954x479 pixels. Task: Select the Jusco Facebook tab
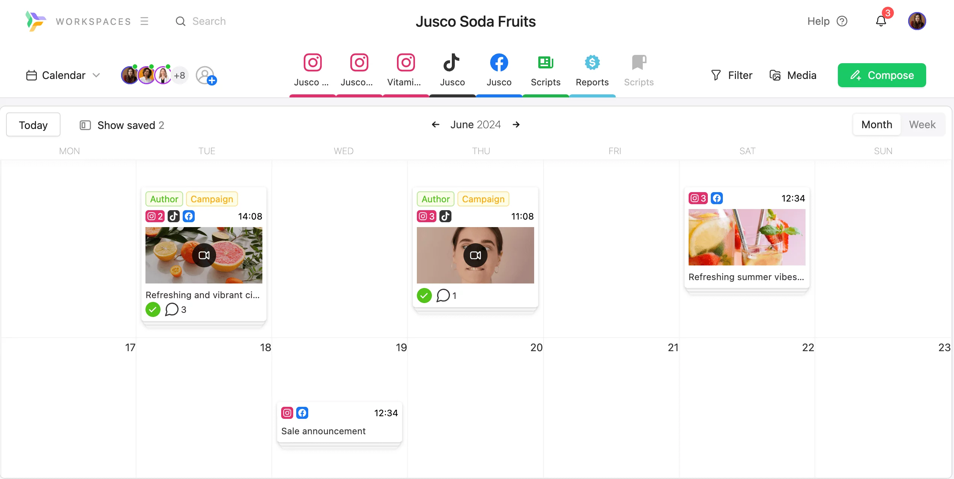click(x=499, y=68)
